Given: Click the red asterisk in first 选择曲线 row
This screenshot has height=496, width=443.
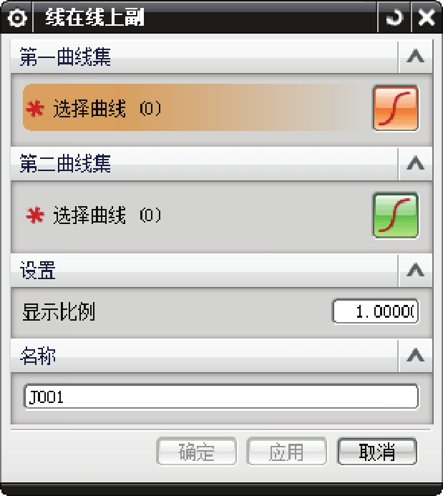Looking at the screenshot, I should pos(35,109).
